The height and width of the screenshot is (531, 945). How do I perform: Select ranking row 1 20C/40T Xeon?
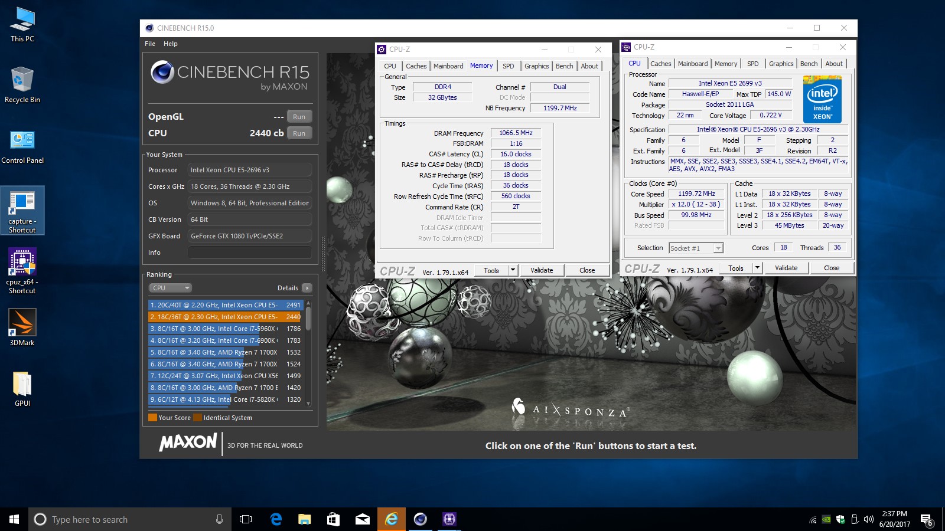click(x=226, y=305)
